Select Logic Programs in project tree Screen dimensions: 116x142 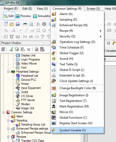point(30,59)
